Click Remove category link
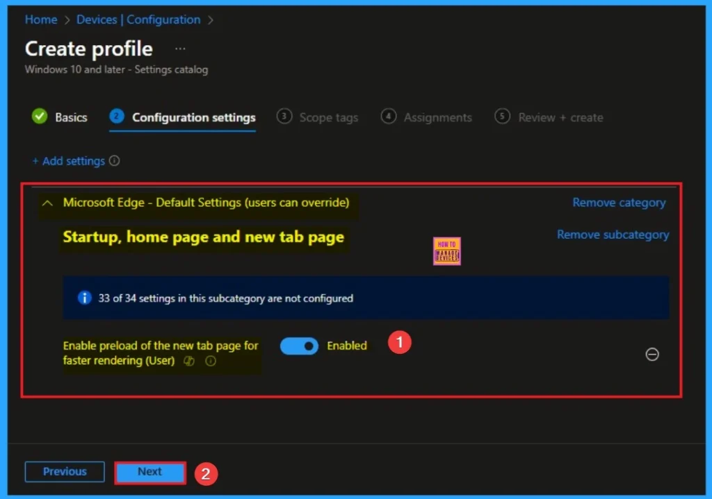This screenshot has height=499, width=712. (x=619, y=203)
